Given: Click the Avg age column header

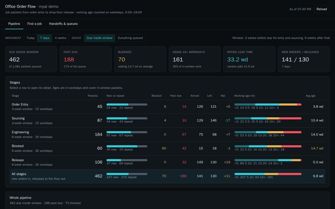Looking at the screenshot, I should tap(310, 96).
